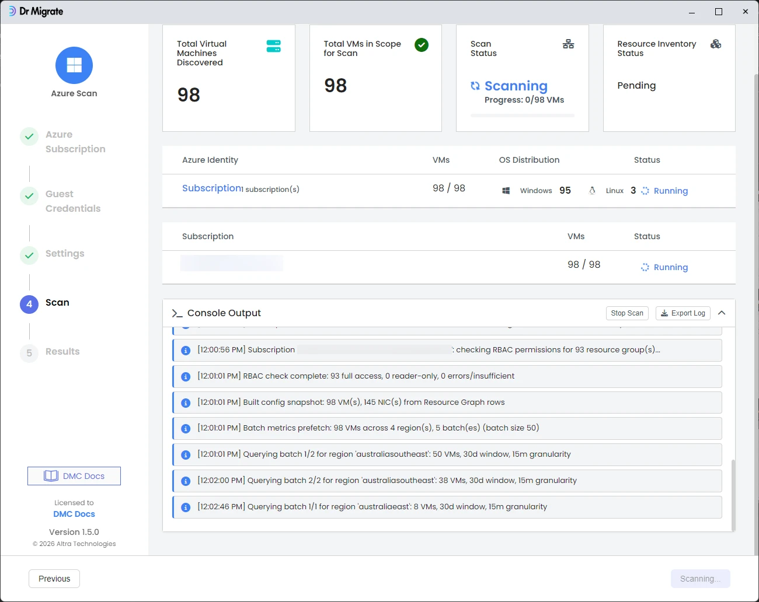This screenshot has height=602, width=759.
Task: Collapse the Console Output panel chevron
Action: pos(722,313)
